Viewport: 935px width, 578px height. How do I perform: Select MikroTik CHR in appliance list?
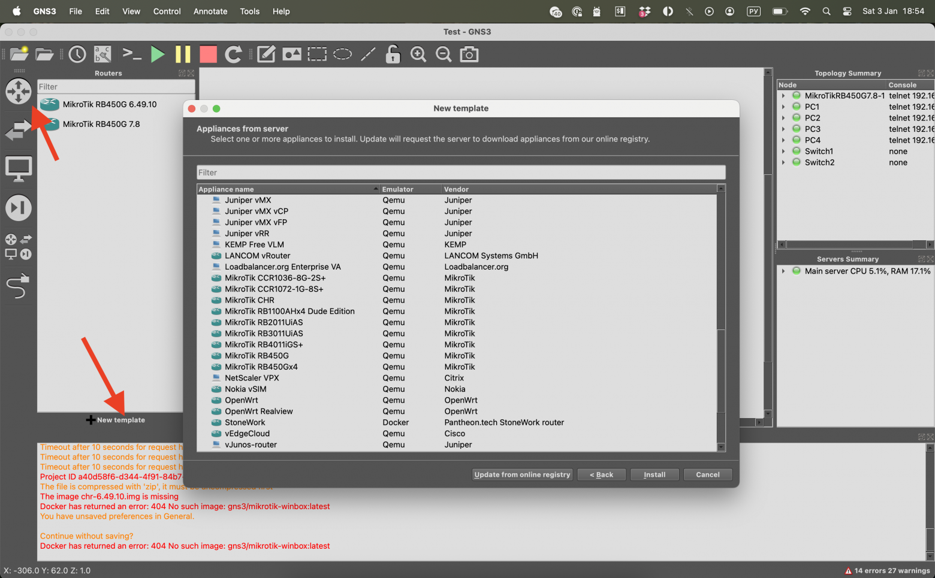coord(249,300)
